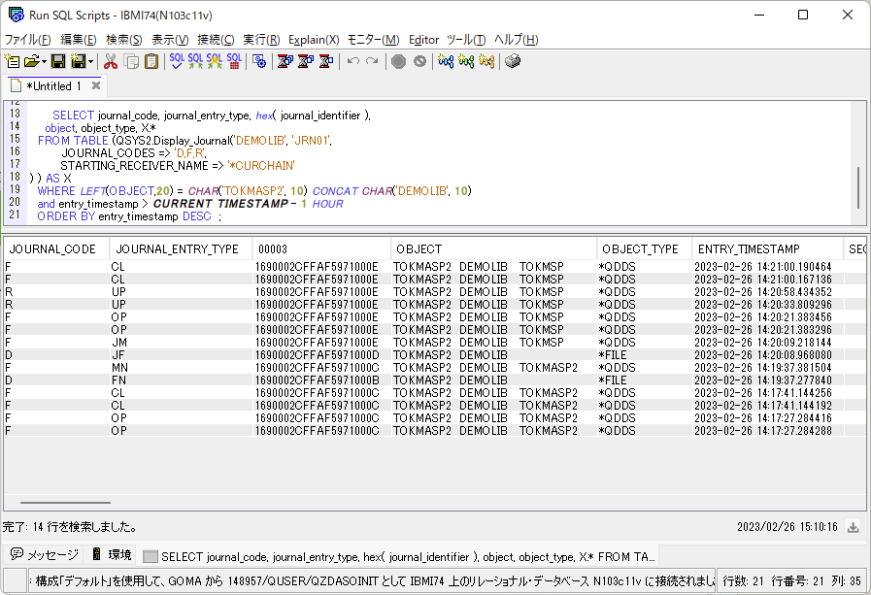
Task: Click the ORDER BY line in editor
Action: pos(129,216)
